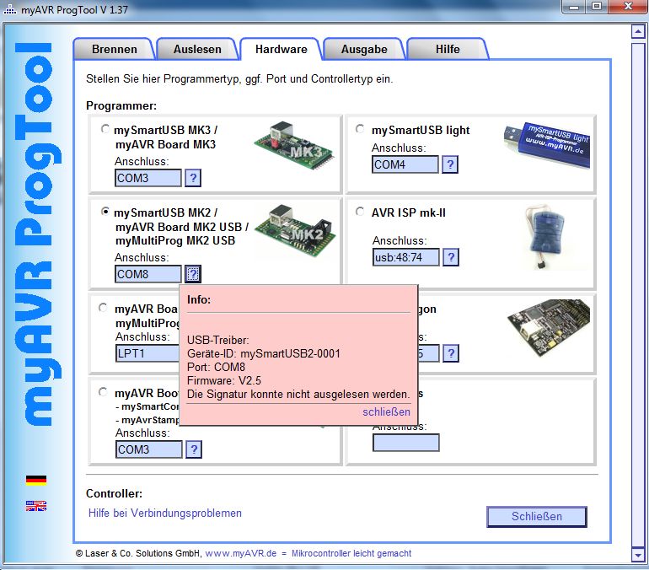The width and height of the screenshot is (649, 570).
Task: Maximize the myAVR ProgTool window
Action: pyautogui.click(x=597, y=7)
